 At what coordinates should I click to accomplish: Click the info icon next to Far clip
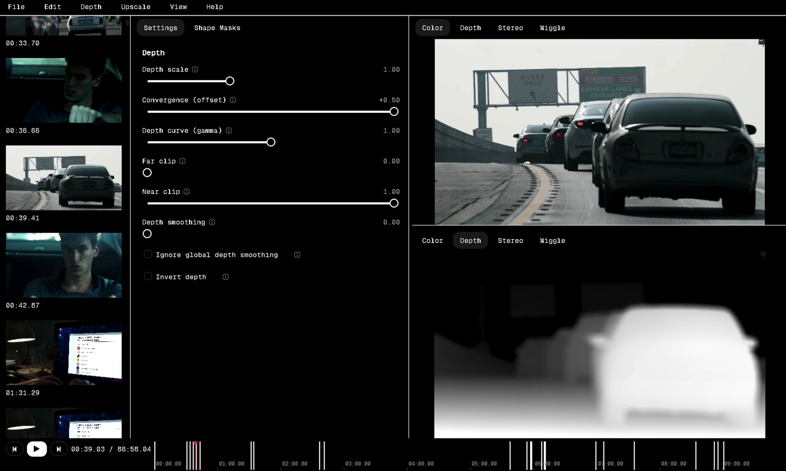[183, 161]
